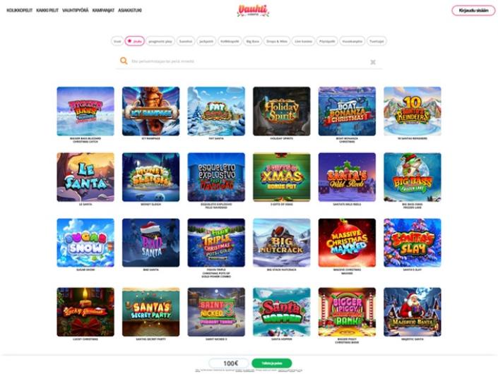498x374 pixels.
Task: Select the Live kasino filter chip
Action: [x=303, y=41]
